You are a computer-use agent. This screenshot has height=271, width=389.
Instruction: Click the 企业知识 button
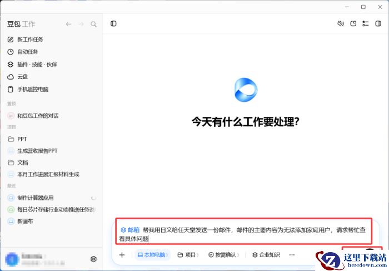pos(266,255)
